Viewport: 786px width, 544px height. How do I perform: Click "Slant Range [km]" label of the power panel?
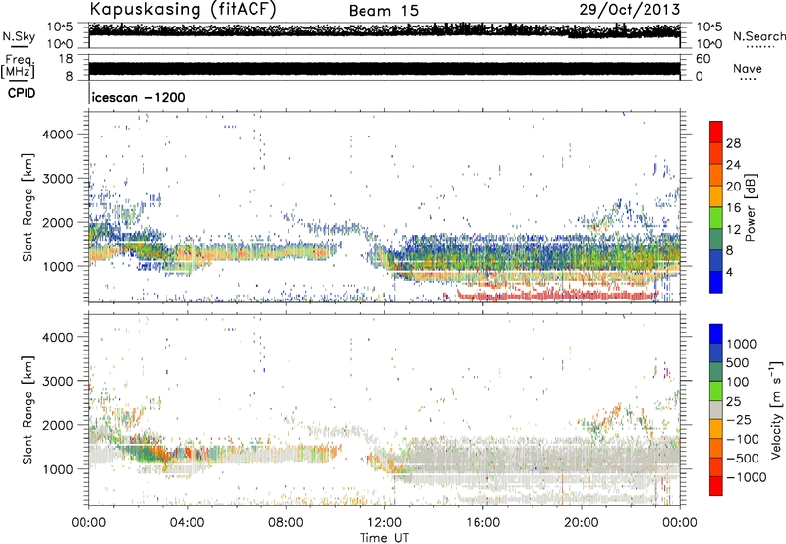pyautogui.click(x=28, y=207)
